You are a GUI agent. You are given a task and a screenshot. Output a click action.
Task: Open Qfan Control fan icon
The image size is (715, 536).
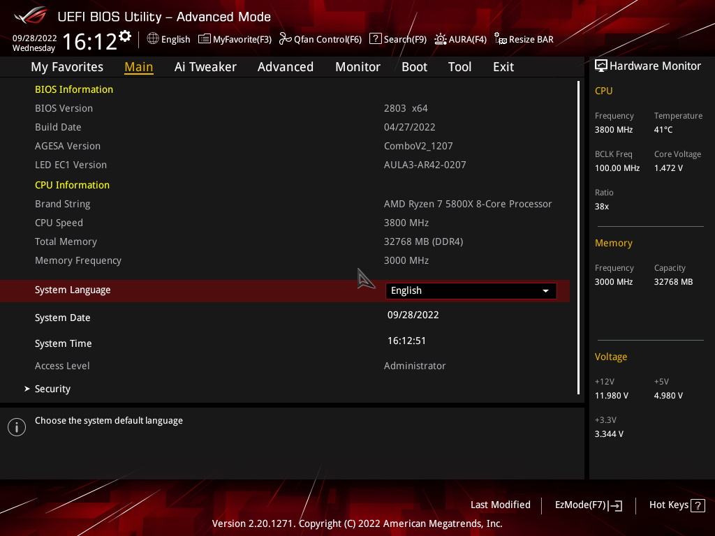(285, 39)
